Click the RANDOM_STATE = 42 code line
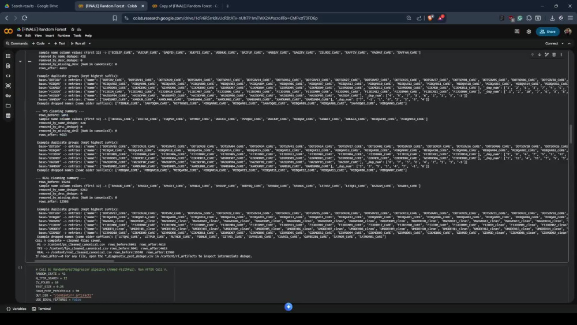577x325 pixels. click(x=50, y=274)
